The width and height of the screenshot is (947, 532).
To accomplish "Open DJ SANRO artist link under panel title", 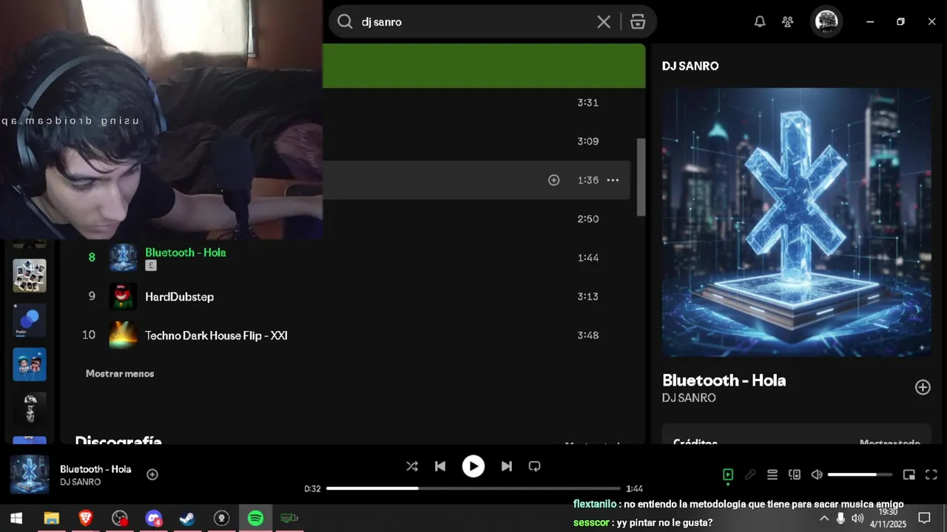I will (689, 398).
